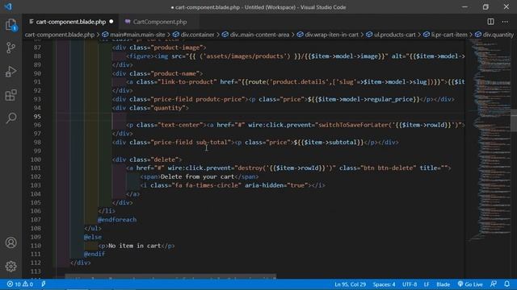The height and width of the screenshot is (290, 517).
Task: Click line number 100 in gutter
Action: 36,159
